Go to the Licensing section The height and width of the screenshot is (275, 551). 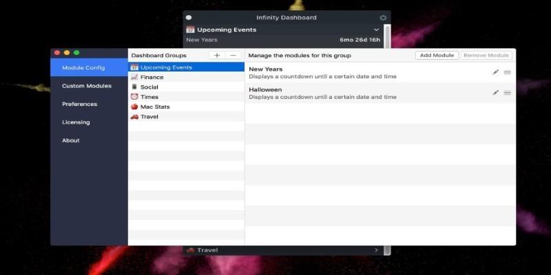tap(76, 122)
